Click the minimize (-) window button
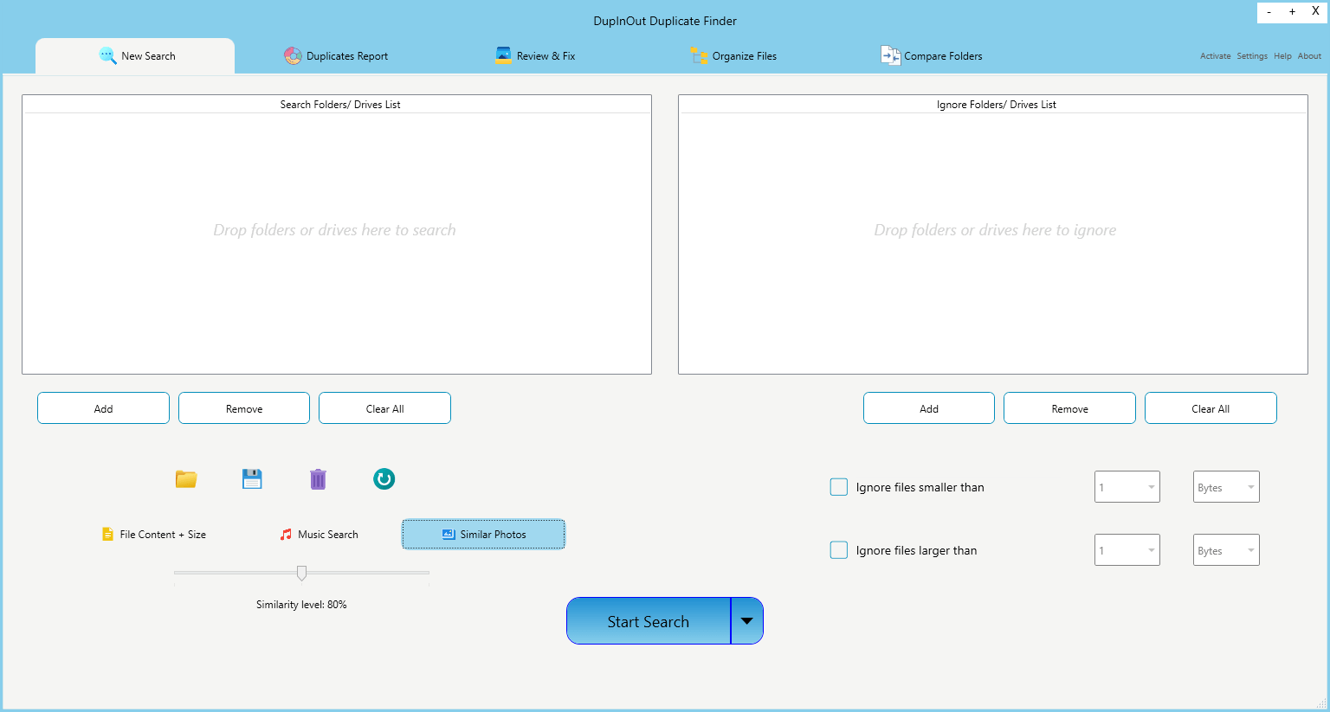 pyautogui.click(x=1269, y=12)
